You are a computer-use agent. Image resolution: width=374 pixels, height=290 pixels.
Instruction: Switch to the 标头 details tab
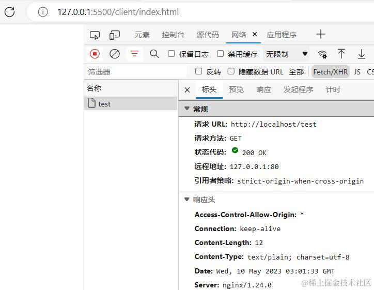pos(209,89)
